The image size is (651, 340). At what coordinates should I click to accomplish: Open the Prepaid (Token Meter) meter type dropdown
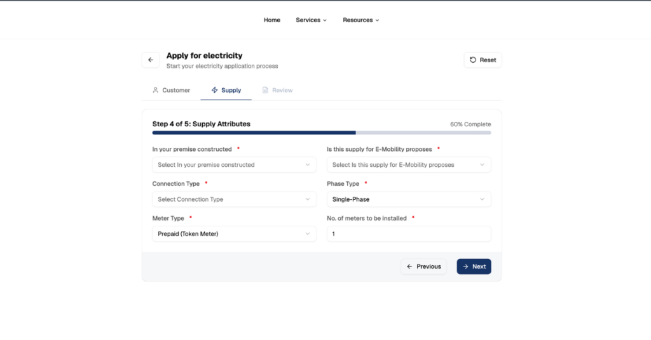[234, 234]
